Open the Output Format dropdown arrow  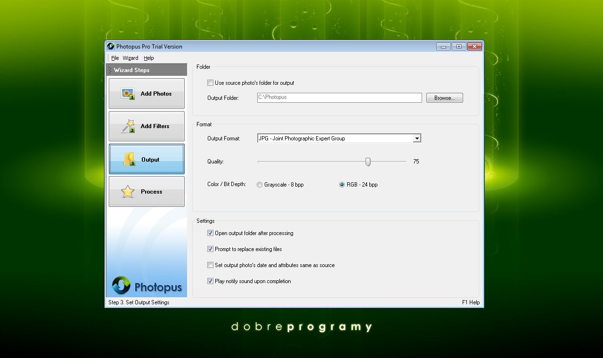416,138
